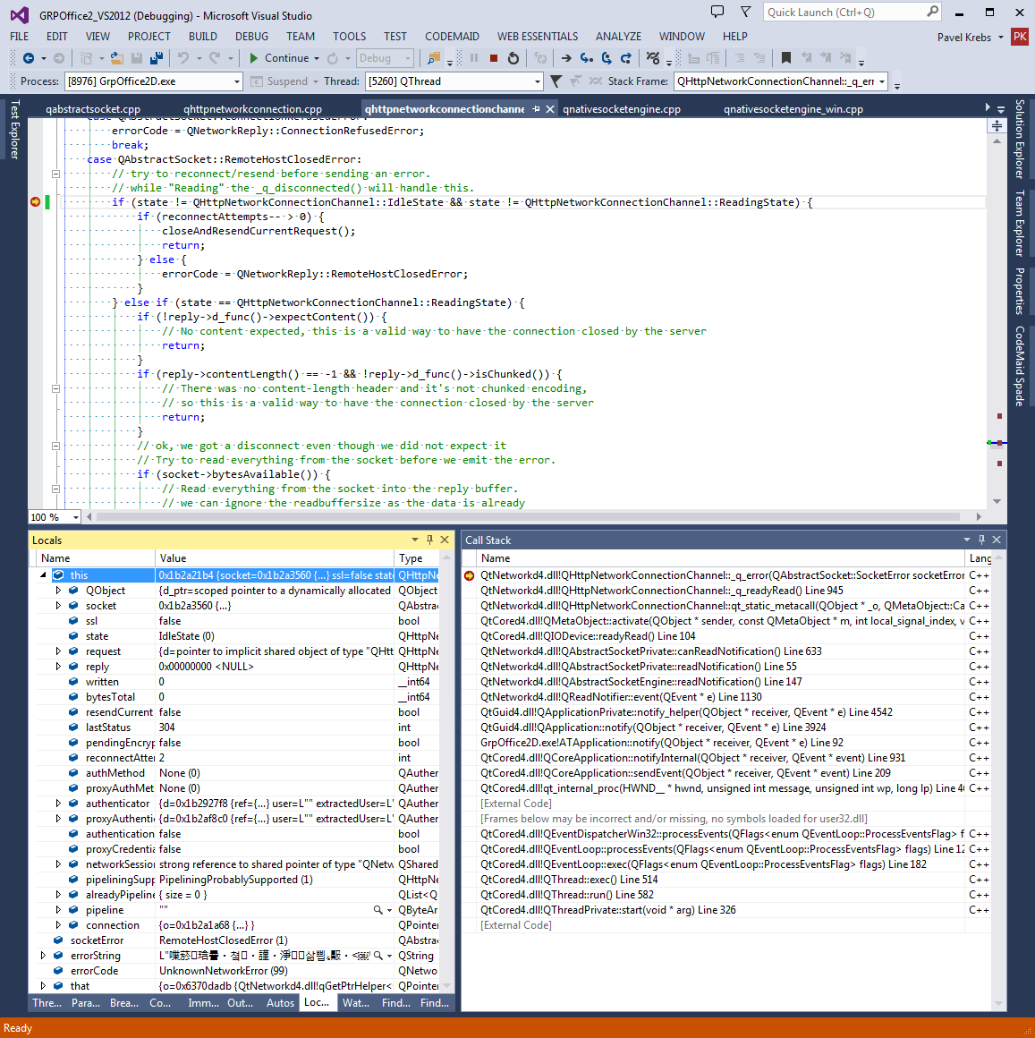The width and height of the screenshot is (1035, 1038).
Task: Click the Step Out icon
Action: 626,58
